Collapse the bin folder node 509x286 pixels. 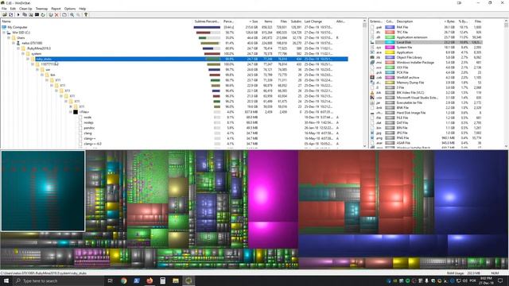click(42, 75)
